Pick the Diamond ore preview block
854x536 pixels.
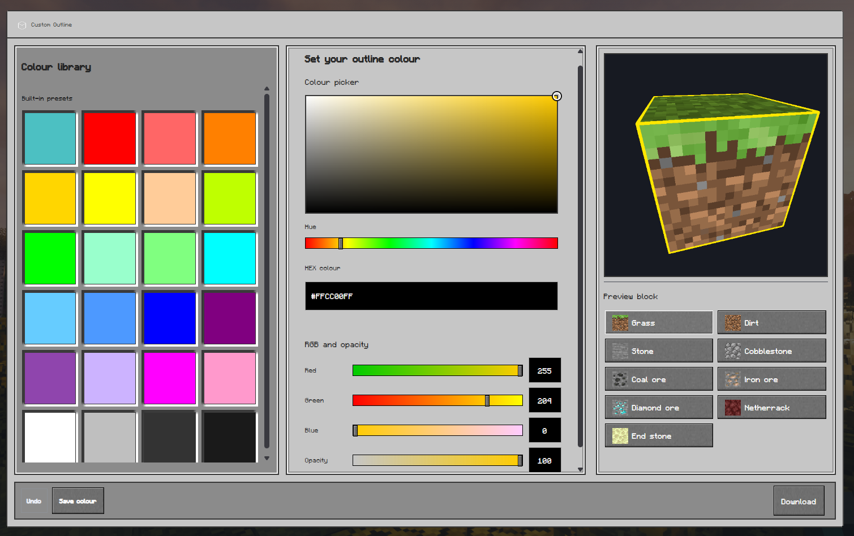[x=659, y=407]
